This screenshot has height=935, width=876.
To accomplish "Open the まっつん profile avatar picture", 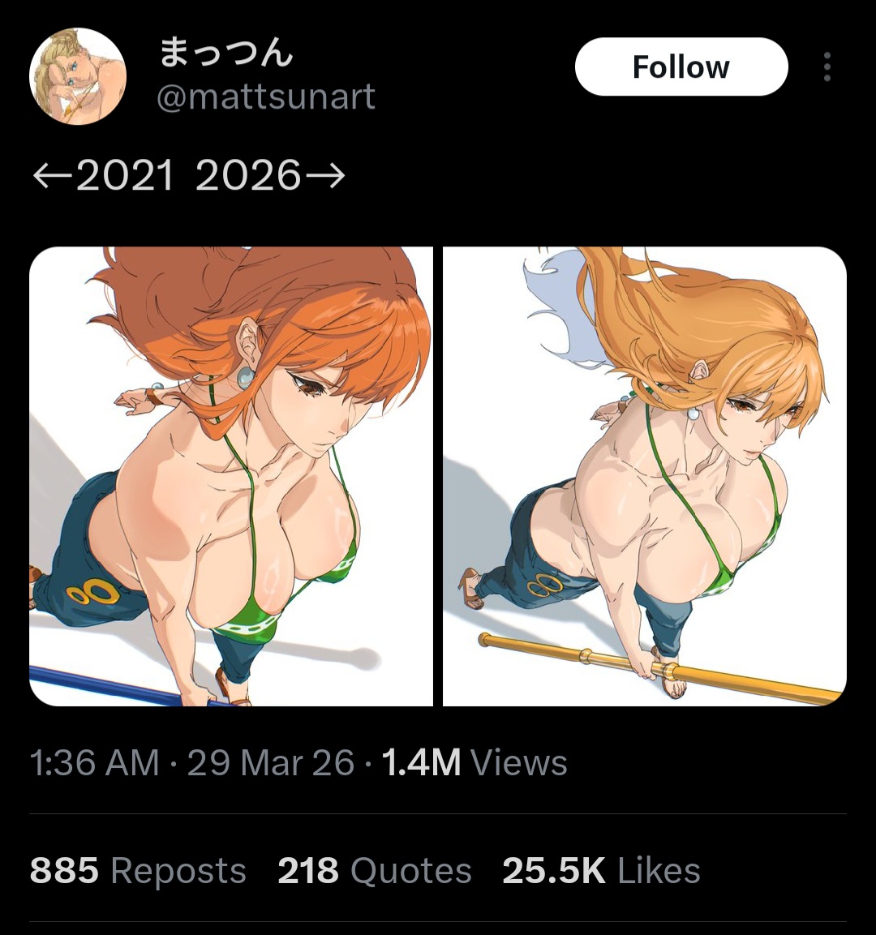I will pos(78,76).
